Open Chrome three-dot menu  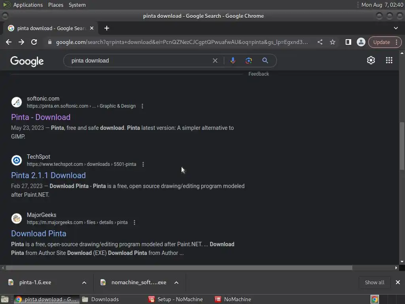(396, 42)
